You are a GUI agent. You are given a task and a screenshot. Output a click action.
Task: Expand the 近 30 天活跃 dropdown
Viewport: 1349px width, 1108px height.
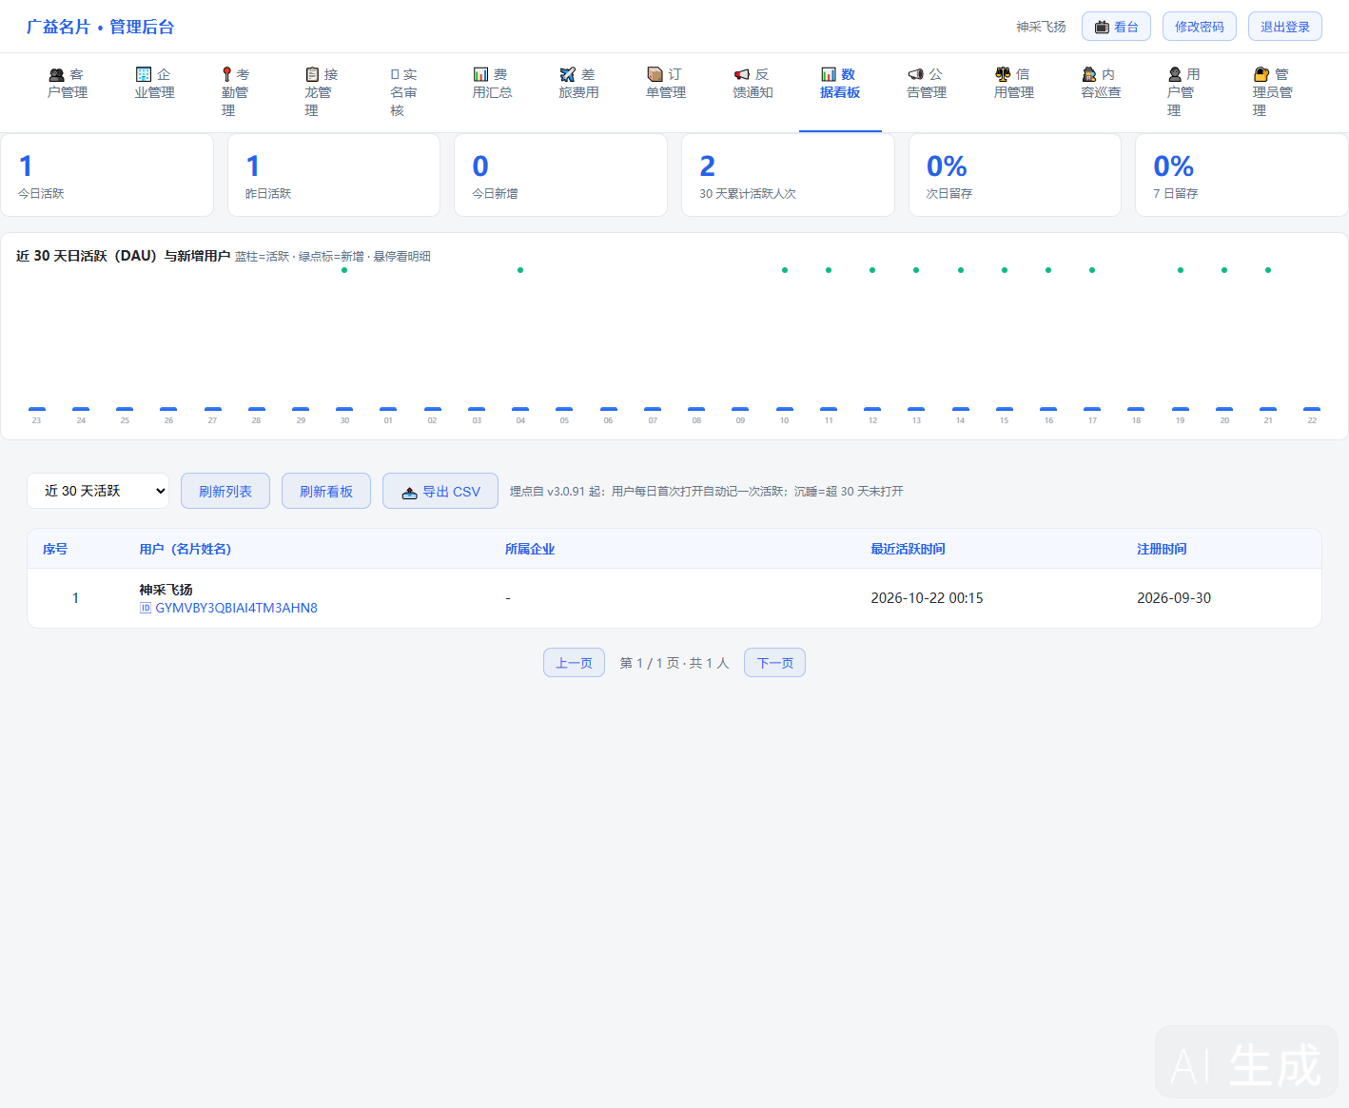pos(98,491)
